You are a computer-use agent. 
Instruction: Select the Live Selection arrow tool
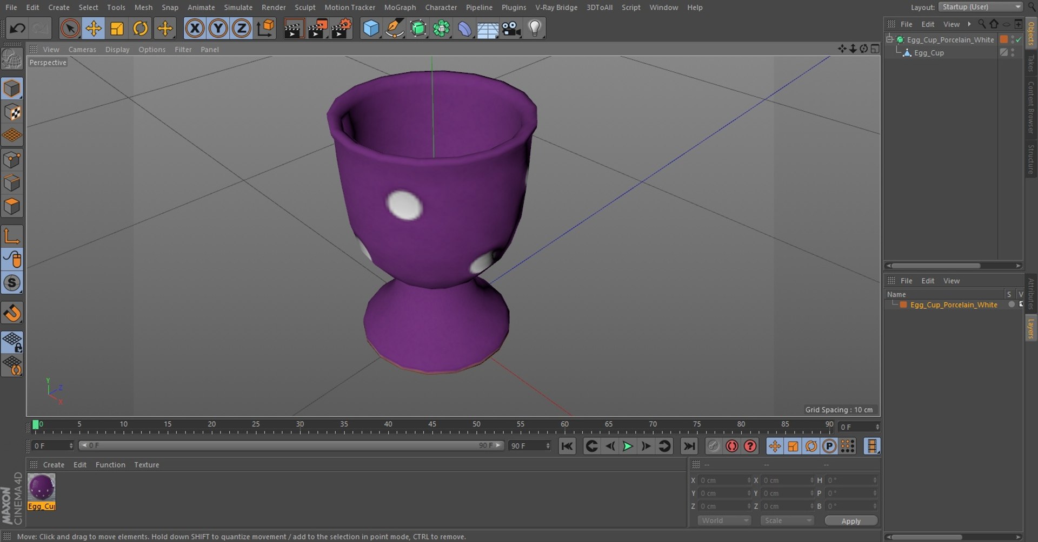click(70, 28)
